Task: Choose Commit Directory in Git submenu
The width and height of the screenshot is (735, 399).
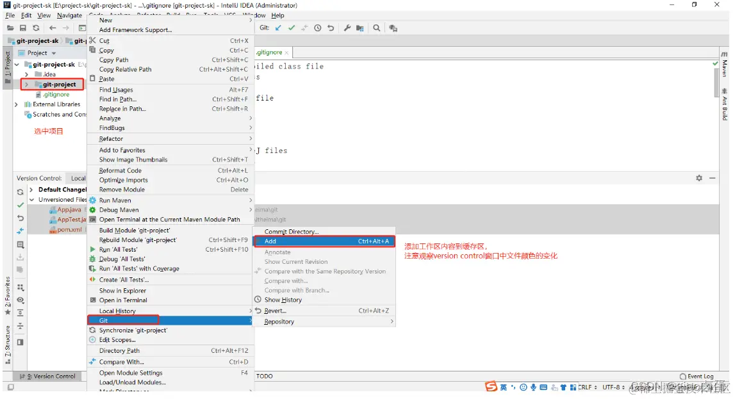Action: [x=324, y=231]
